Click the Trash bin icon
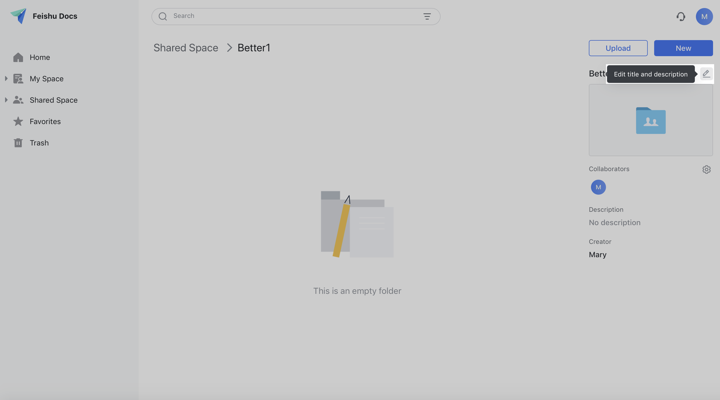The width and height of the screenshot is (720, 400). coord(18,143)
